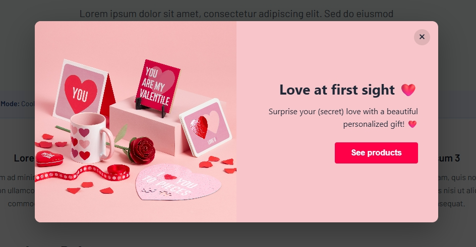Screen dimensions: 476x247
Task: Click the 'Surprise your (secret) love' paragraph
Action: point(343,118)
